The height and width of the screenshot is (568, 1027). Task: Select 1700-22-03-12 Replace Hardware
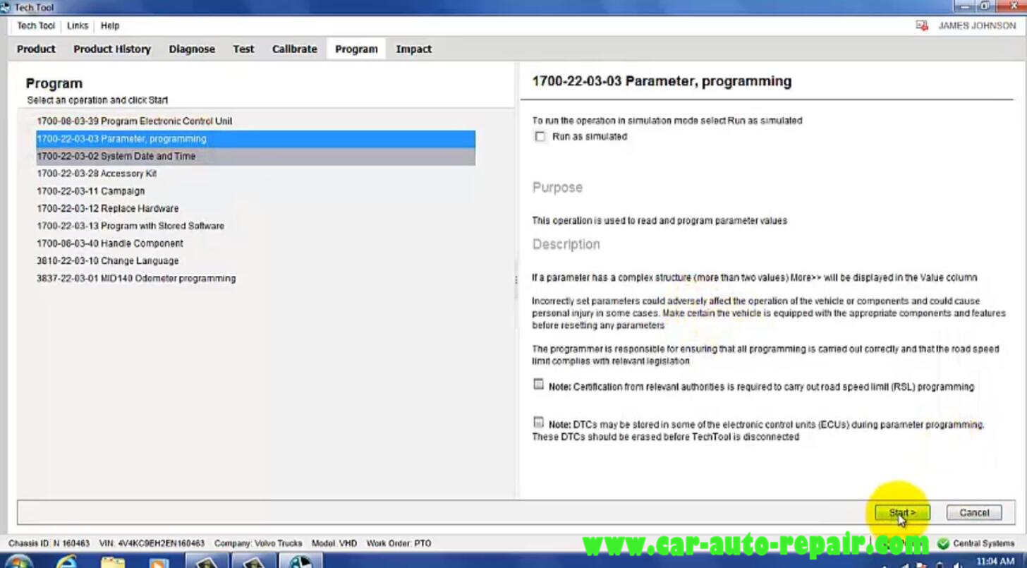(x=255, y=209)
